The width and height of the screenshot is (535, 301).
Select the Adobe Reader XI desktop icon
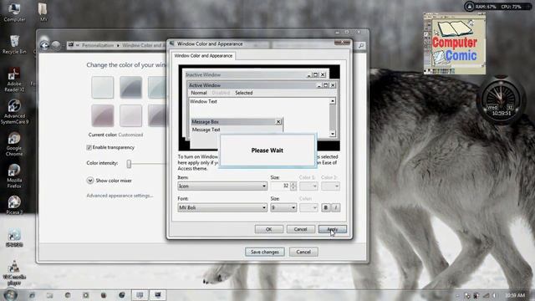14,79
